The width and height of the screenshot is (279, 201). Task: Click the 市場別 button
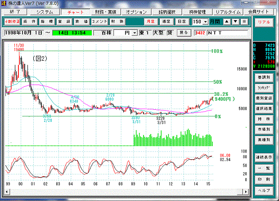tap(264, 130)
